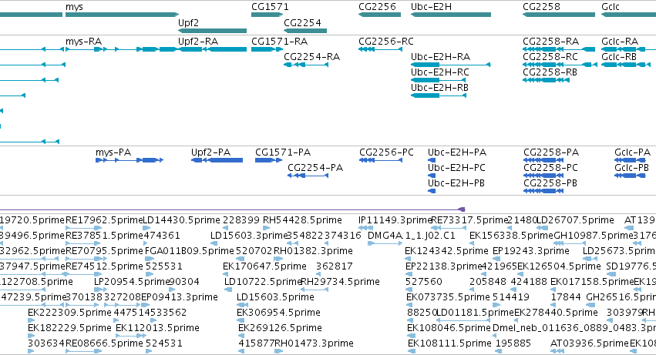
Task: Select EST EK124342.5prime
Action: pos(447,251)
